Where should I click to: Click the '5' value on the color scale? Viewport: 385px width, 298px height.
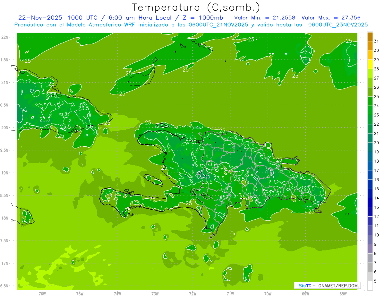click(x=375, y=281)
